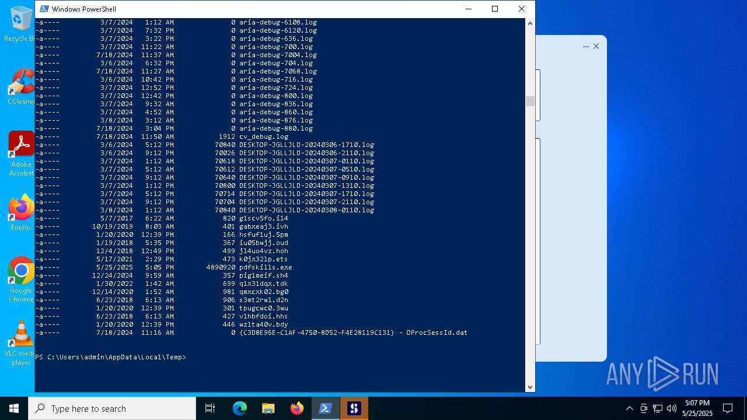Screen dimensions: 747x420
Task: Click aria-debug-7068.log entry
Action: pos(278,71)
